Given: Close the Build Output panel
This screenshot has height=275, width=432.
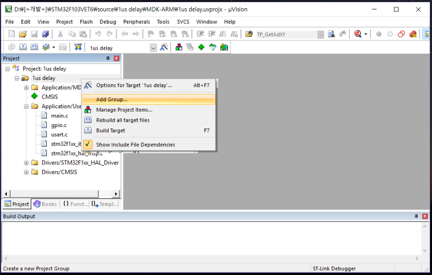Looking at the screenshot, I should (x=425, y=217).
